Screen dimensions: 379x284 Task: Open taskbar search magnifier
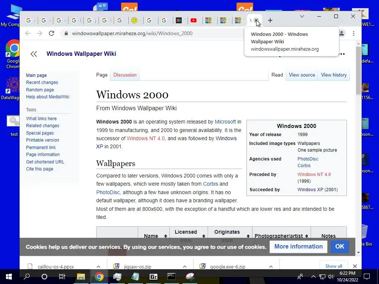(x=27, y=277)
